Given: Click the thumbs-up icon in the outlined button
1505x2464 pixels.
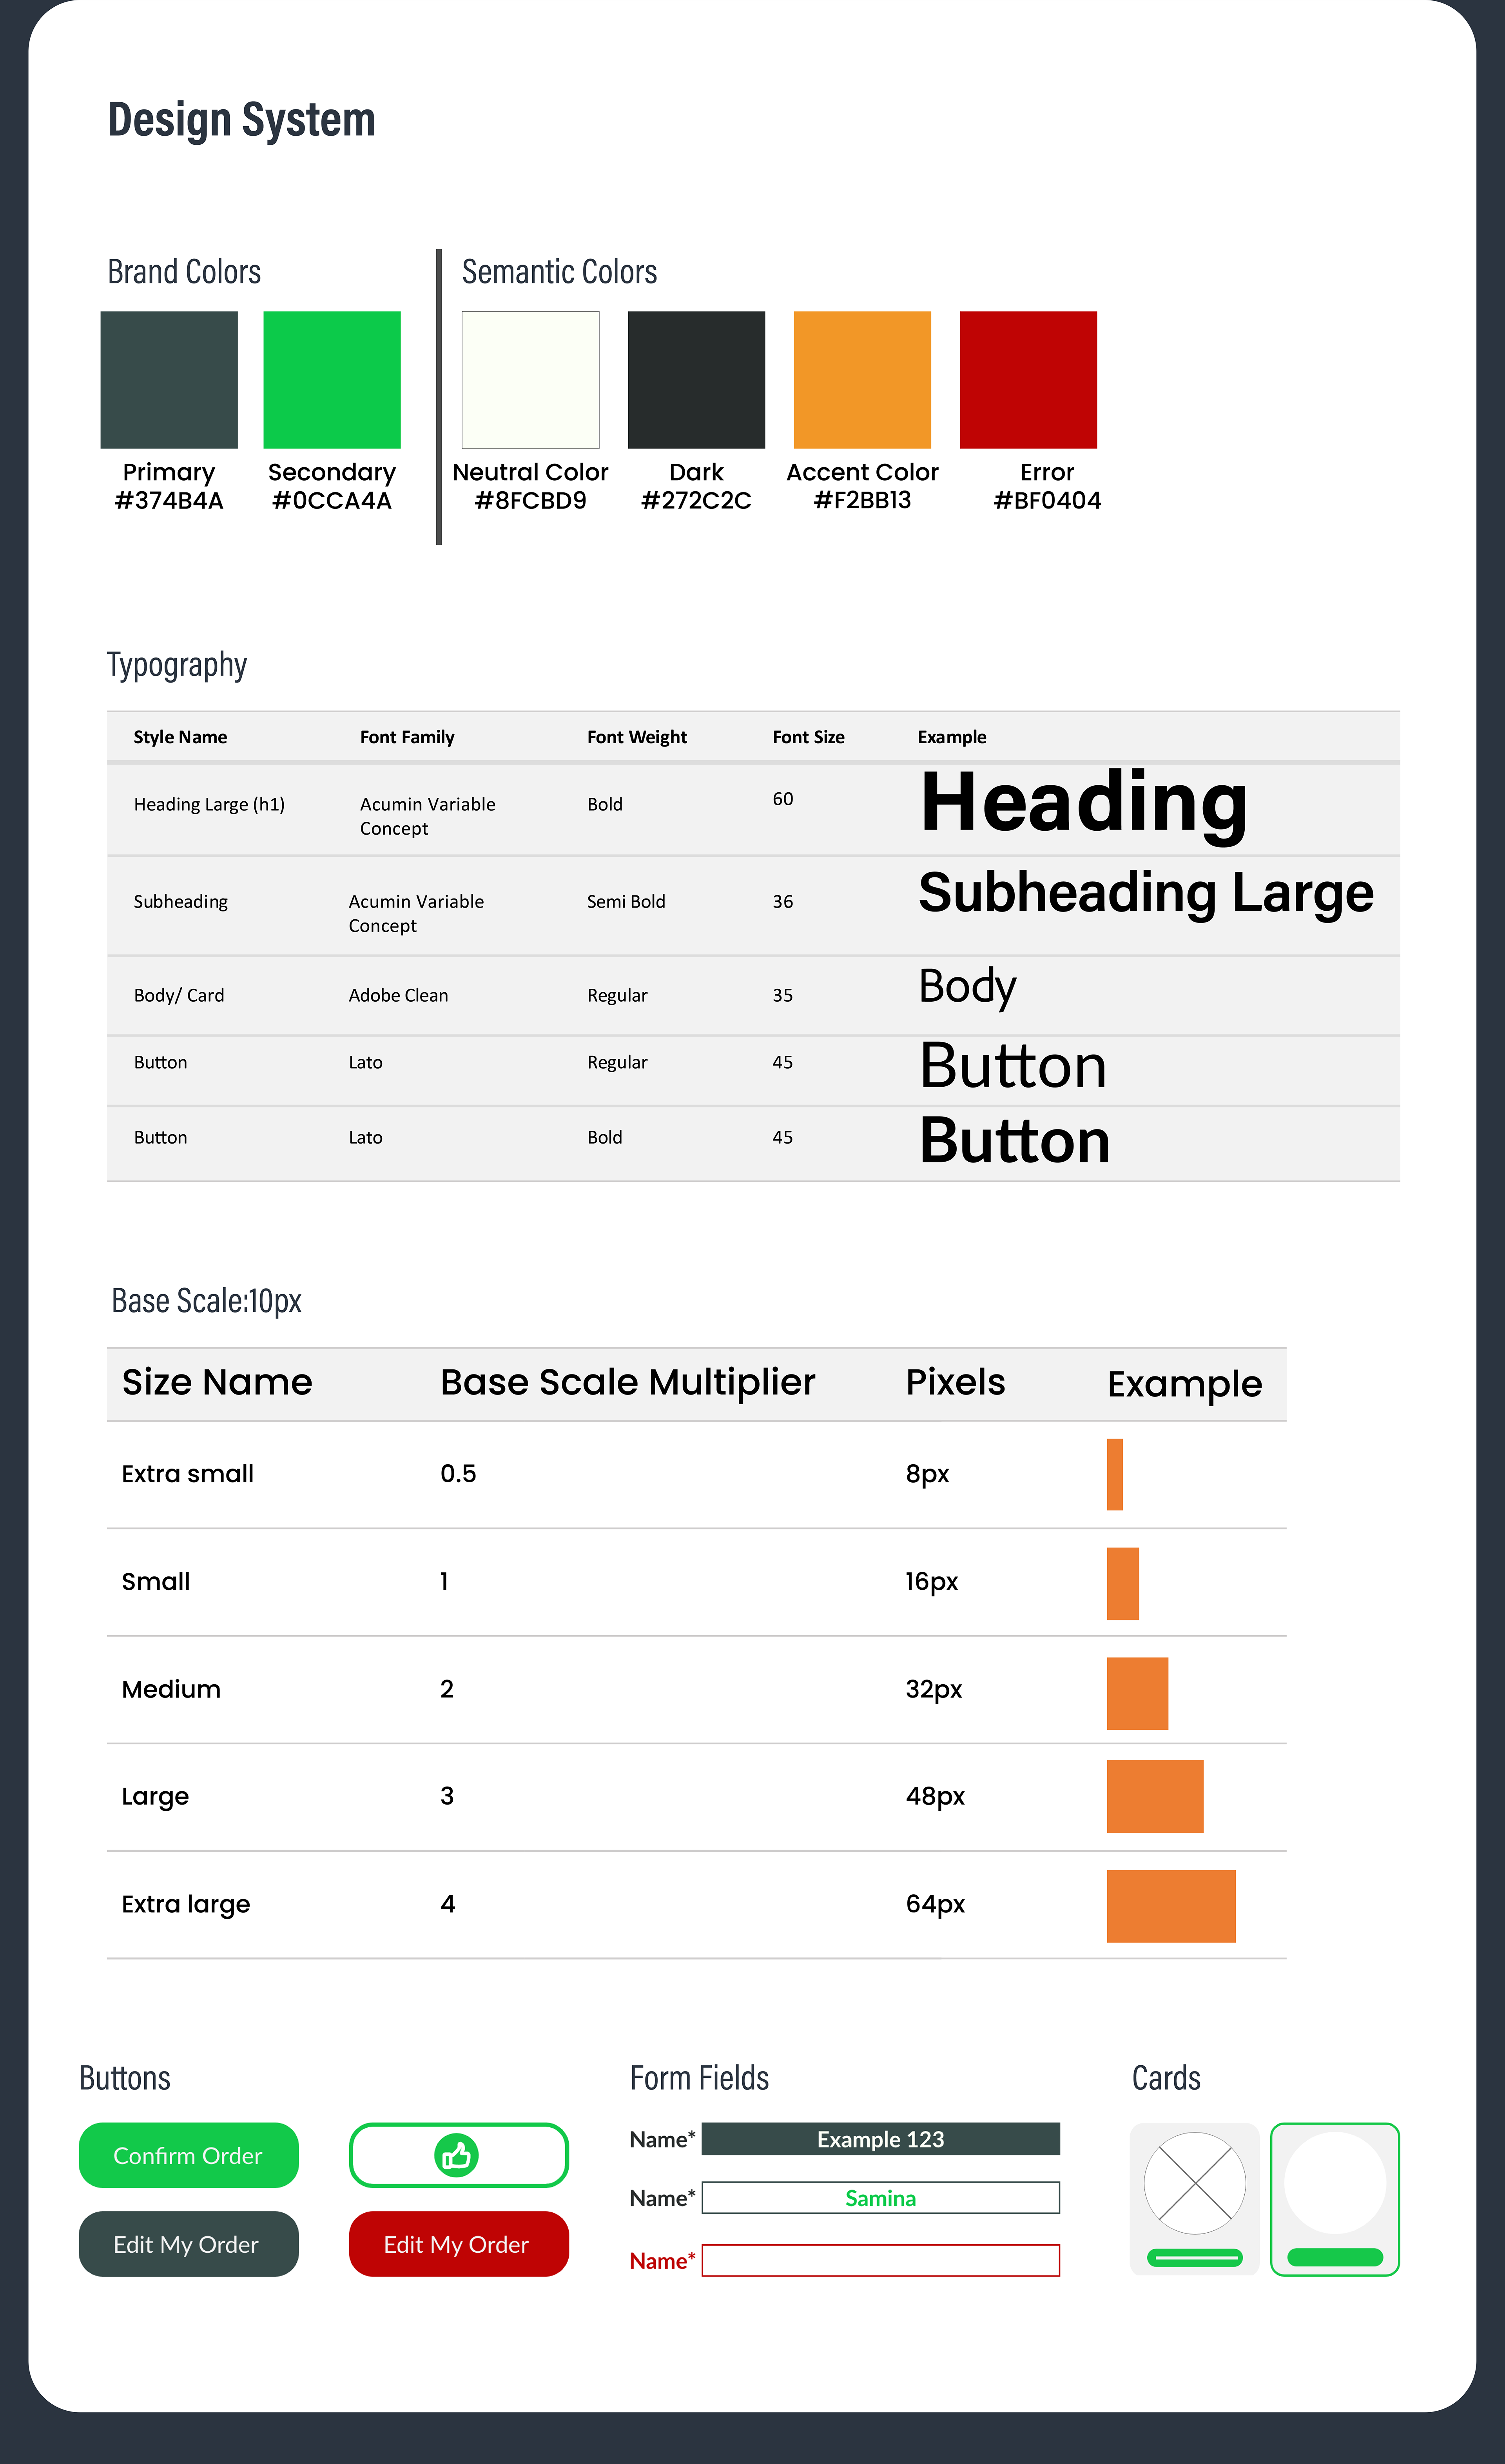Looking at the screenshot, I should [457, 2155].
